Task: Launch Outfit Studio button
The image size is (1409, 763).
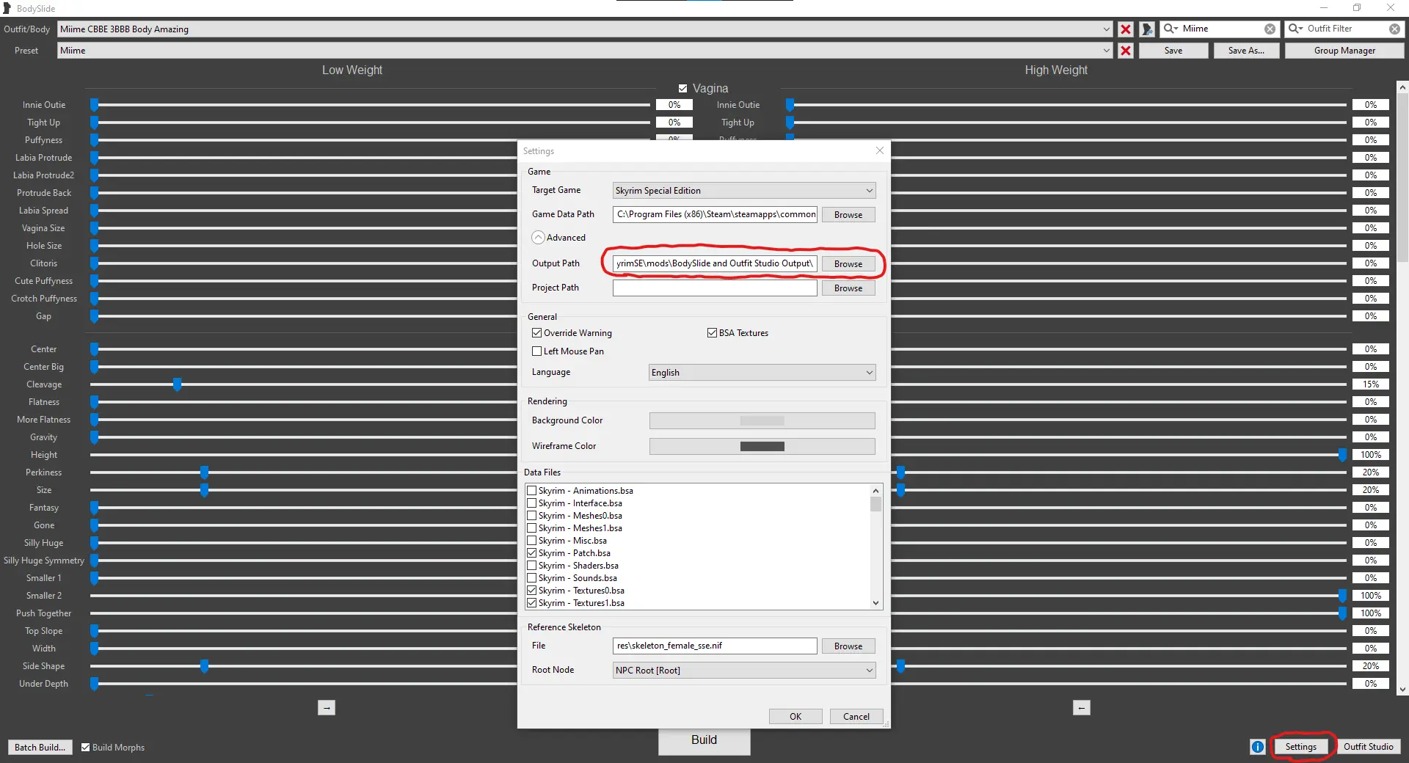Action: click(1368, 747)
